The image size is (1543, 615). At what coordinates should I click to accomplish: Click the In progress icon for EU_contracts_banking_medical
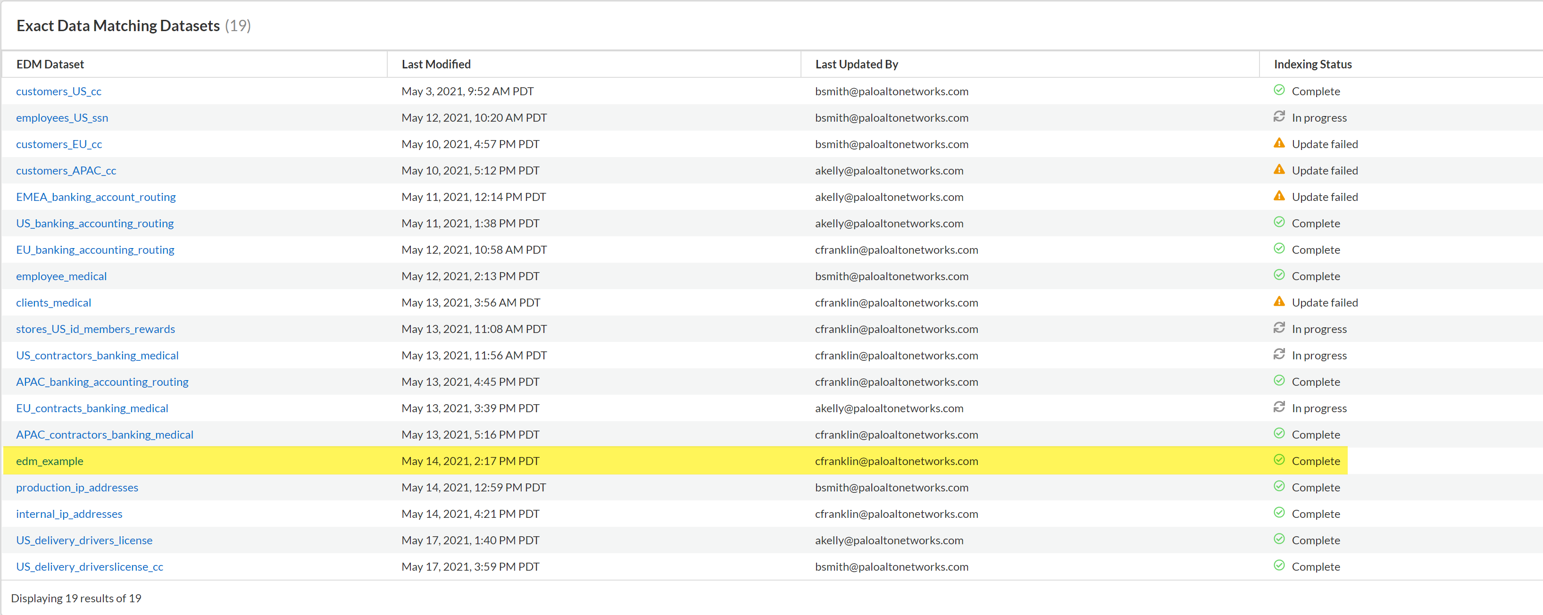coord(1279,407)
